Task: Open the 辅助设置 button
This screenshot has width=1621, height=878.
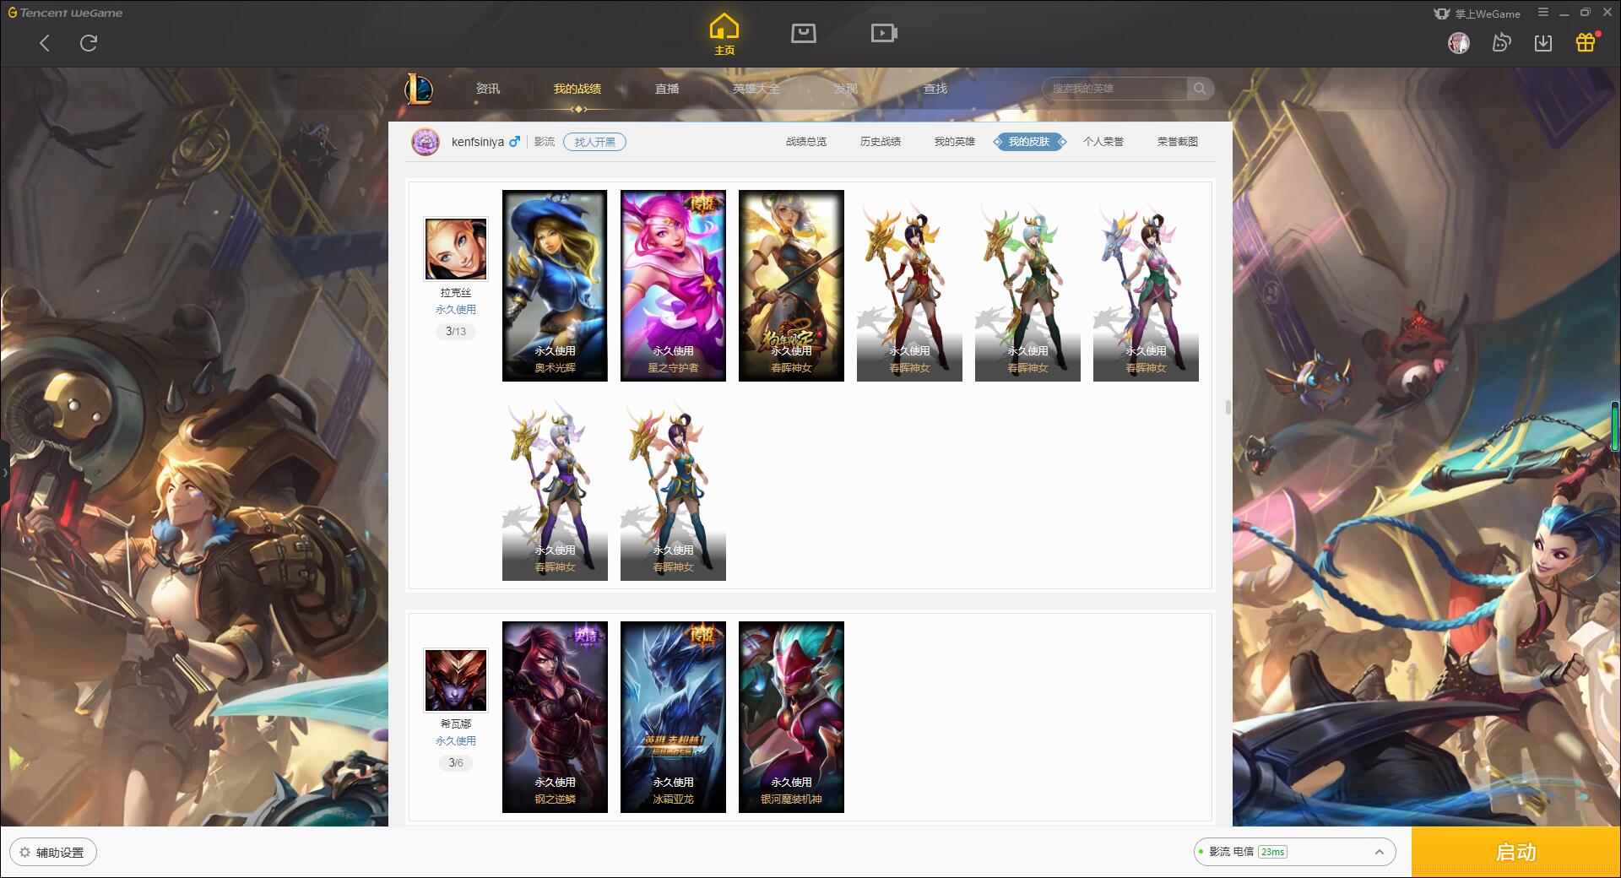Action: 53,853
